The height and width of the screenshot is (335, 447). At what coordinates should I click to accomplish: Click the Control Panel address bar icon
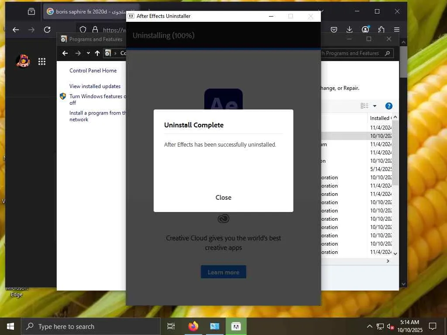(x=108, y=53)
